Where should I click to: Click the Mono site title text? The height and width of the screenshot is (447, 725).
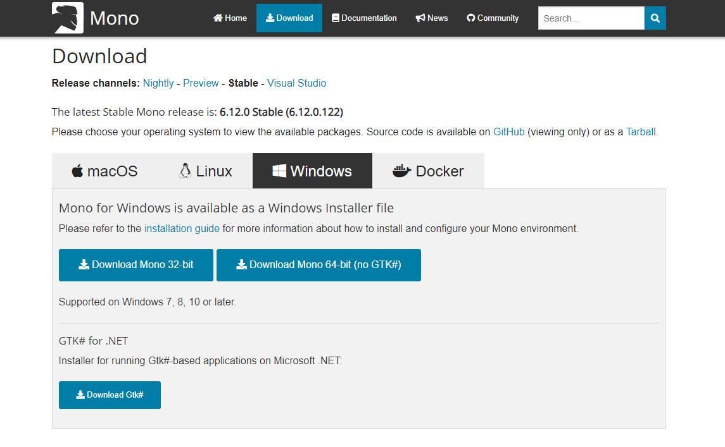pos(114,18)
